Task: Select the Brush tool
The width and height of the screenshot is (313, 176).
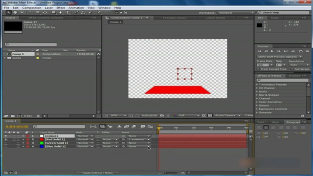Action: tap(76, 13)
